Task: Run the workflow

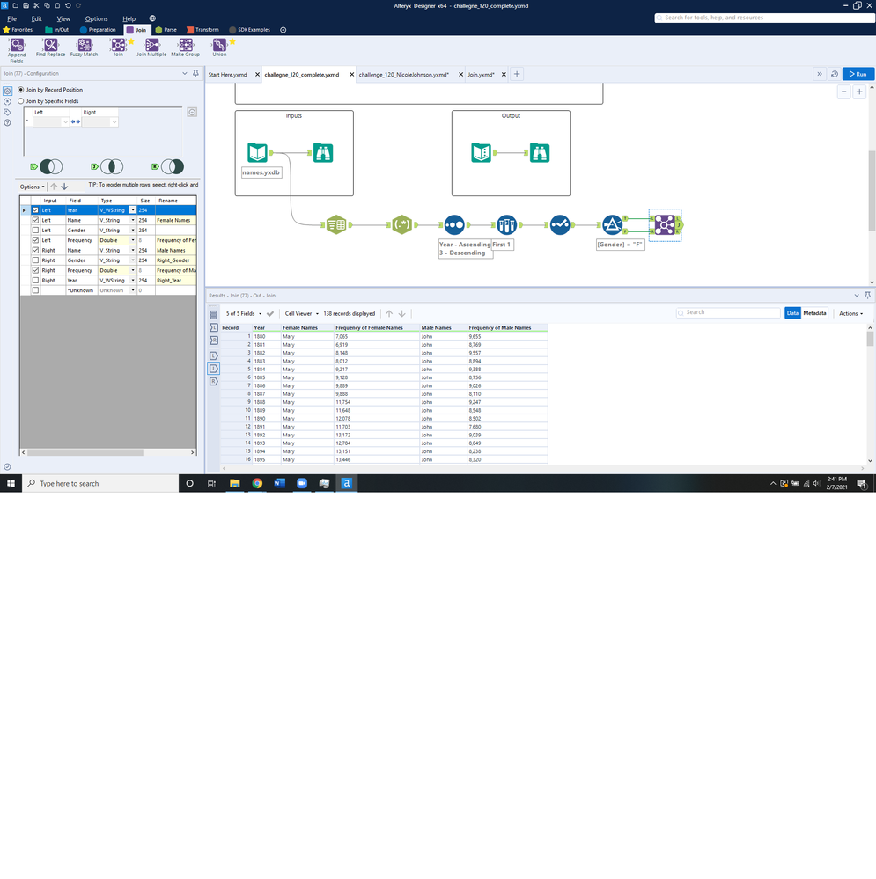Action: (858, 74)
